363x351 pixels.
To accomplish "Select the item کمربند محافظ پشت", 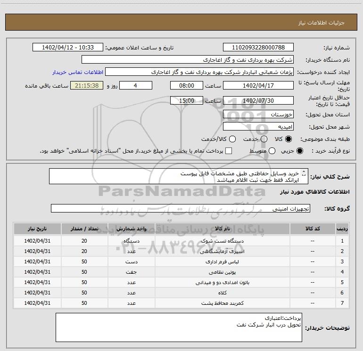I will pyautogui.click(x=222, y=303).
